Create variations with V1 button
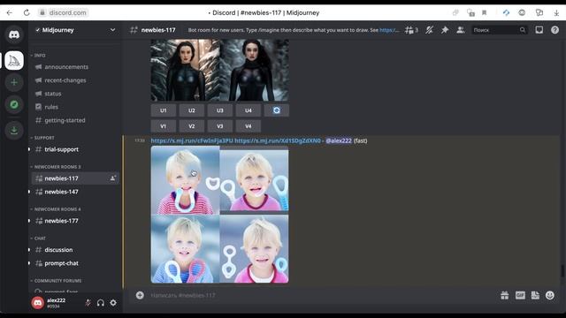566x318 pixels. pos(163,126)
